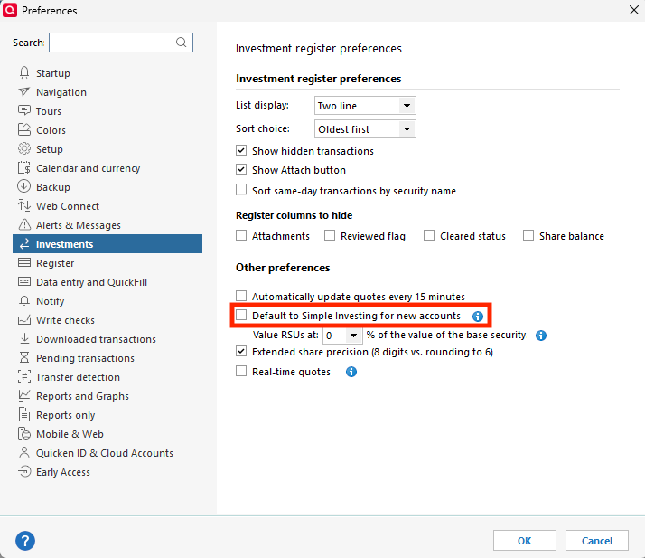This screenshot has height=558, width=645.
Task: Click the Calendar and currency icon
Action: pyautogui.click(x=24, y=167)
